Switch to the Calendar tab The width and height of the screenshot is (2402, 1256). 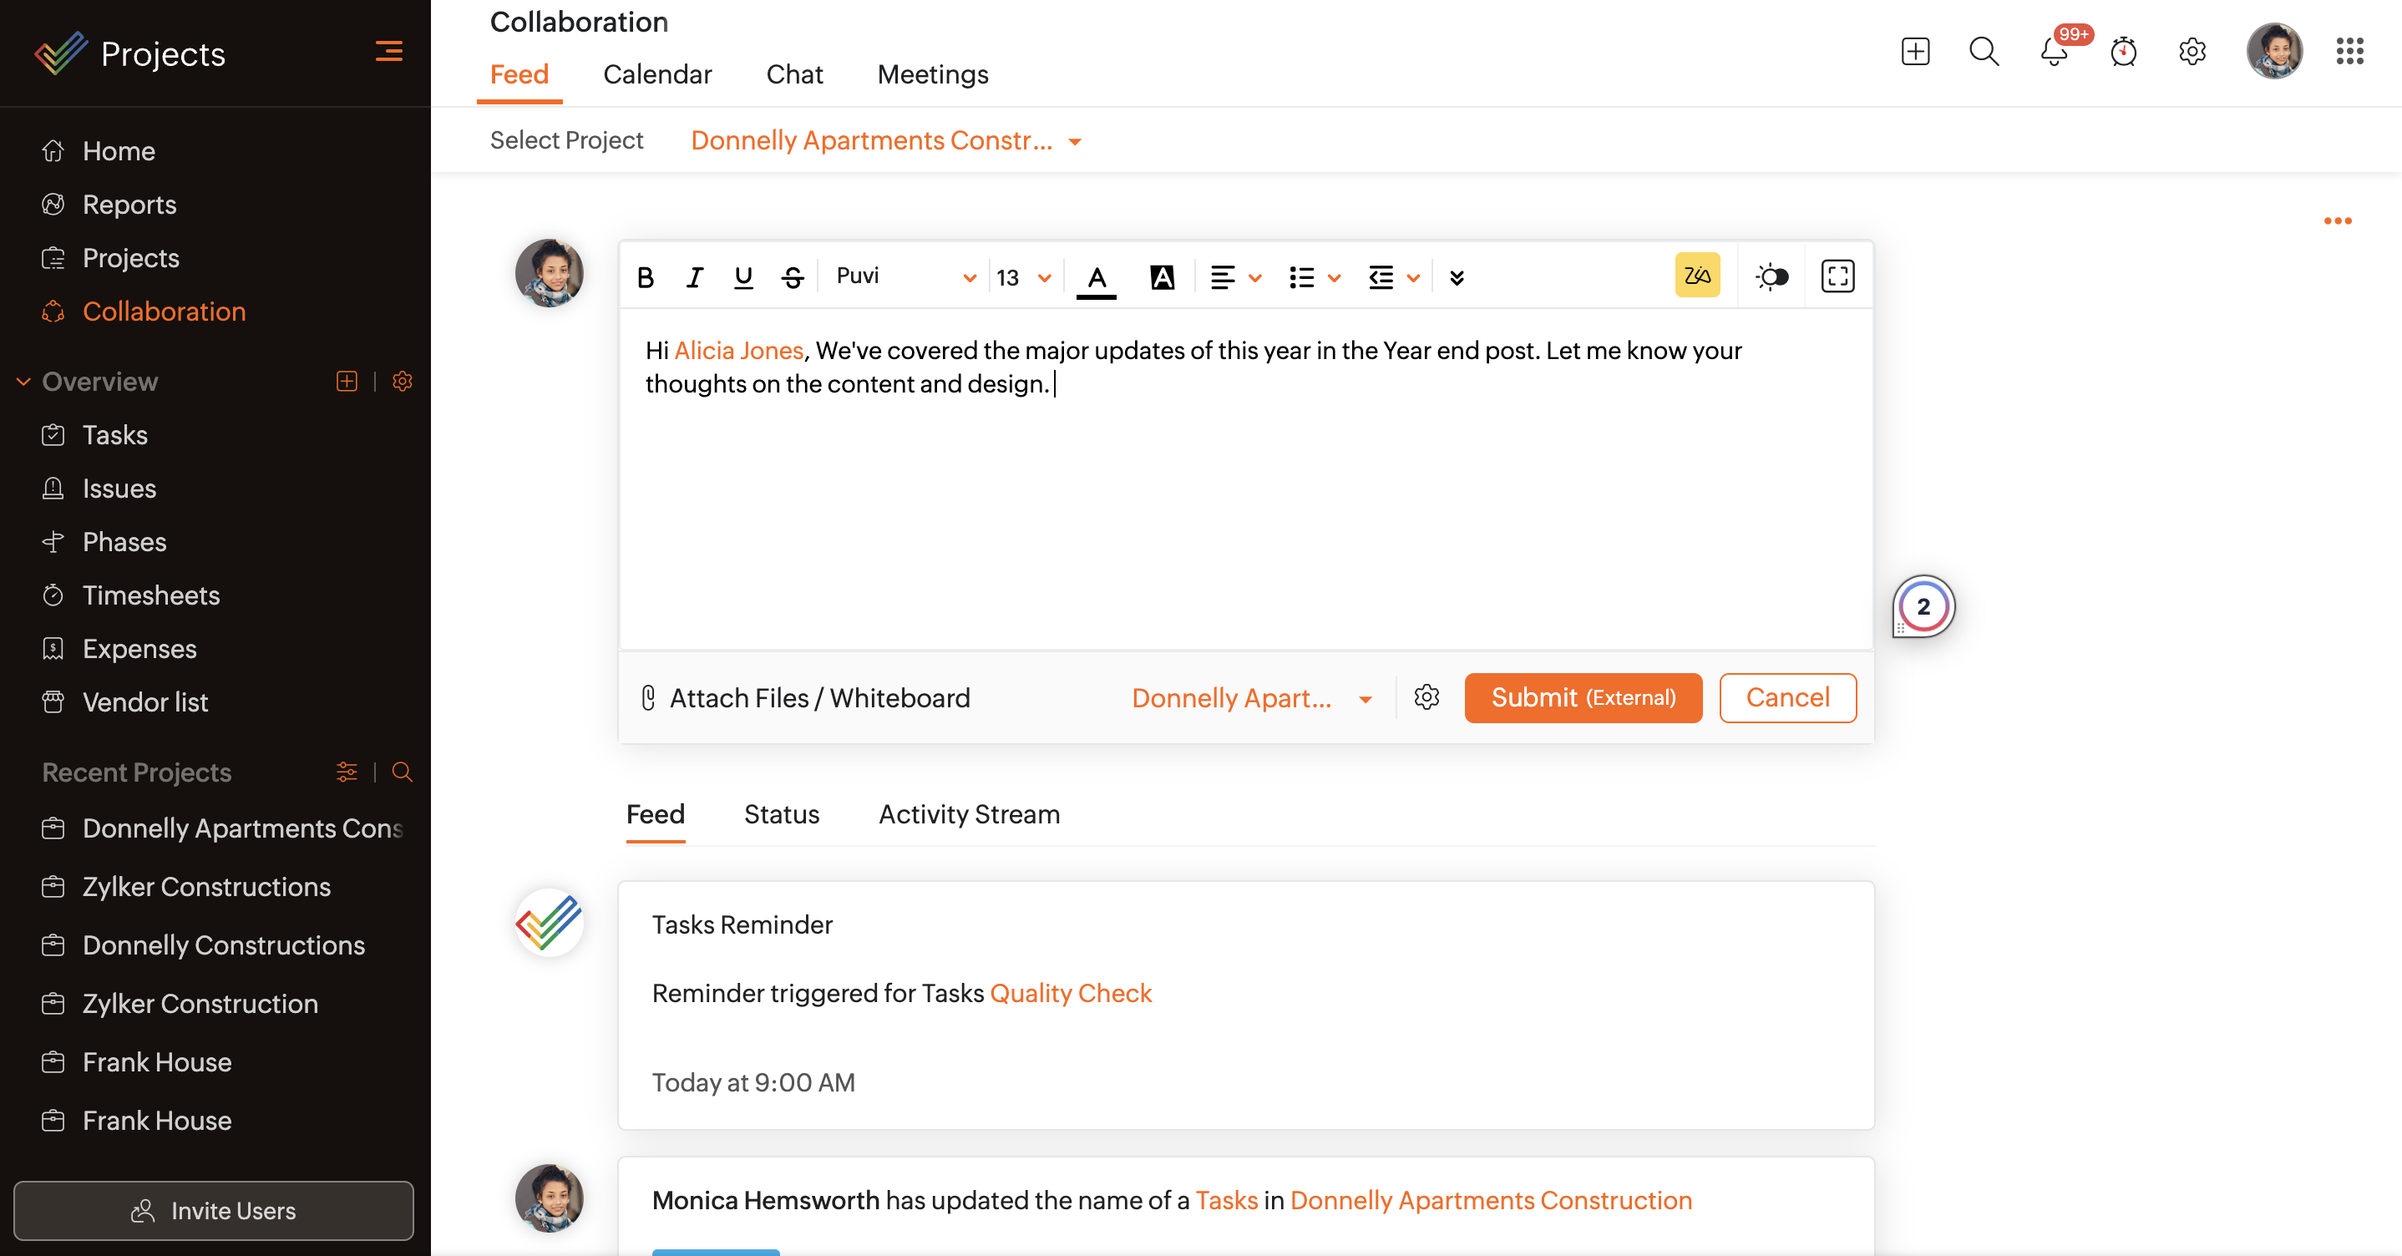point(656,74)
